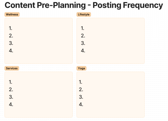
Task: Click list item 4 in the Yoga card
Action: point(81,105)
